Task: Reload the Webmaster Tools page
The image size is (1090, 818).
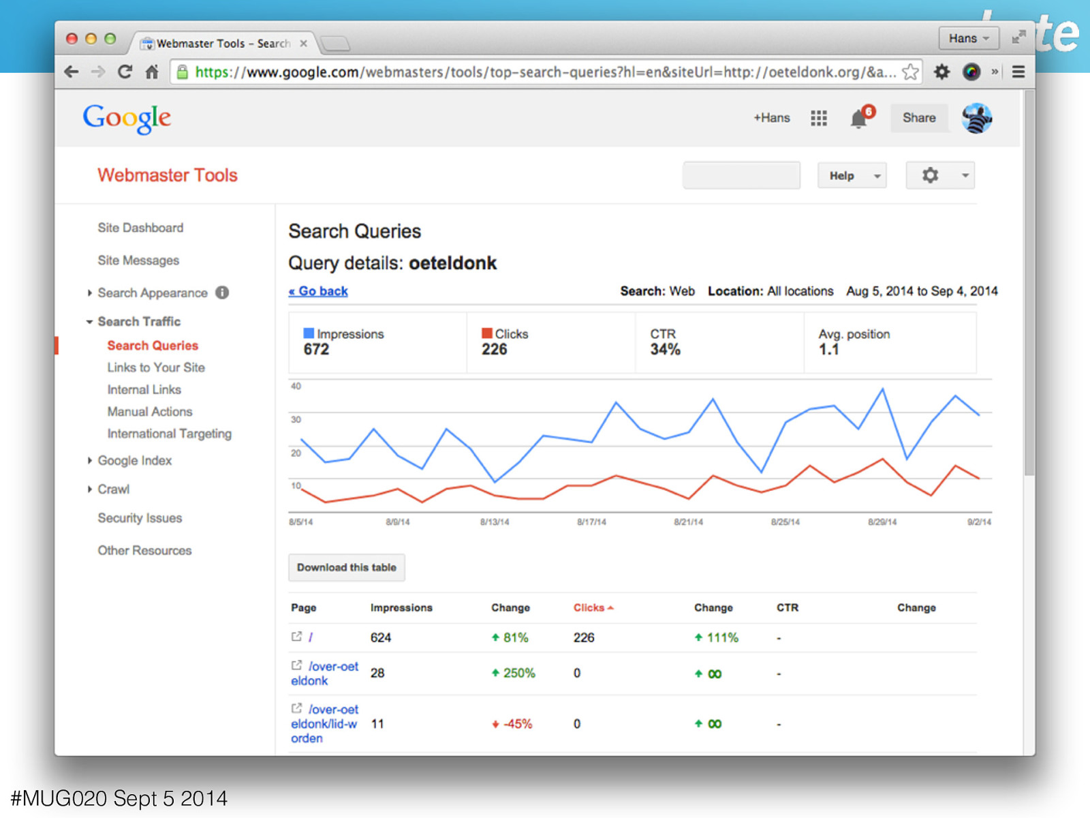Action: click(x=125, y=72)
